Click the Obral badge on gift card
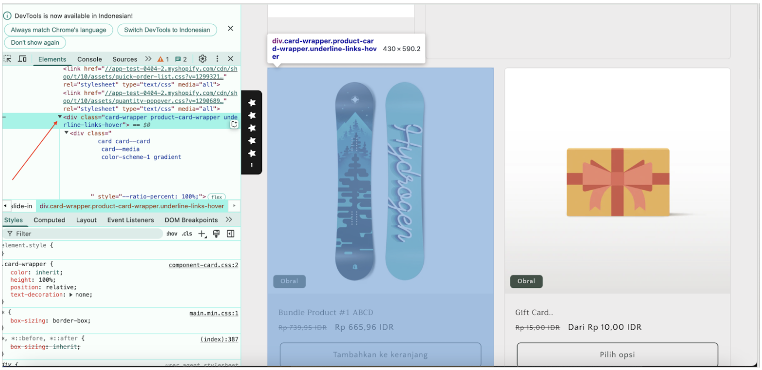 click(x=526, y=281)
